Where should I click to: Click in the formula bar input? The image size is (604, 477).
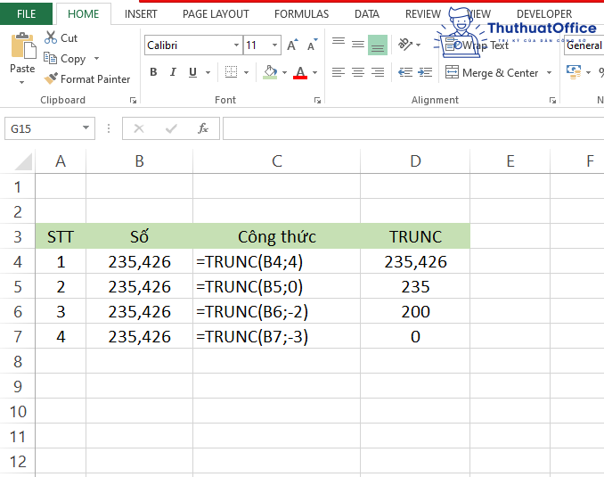(x=413, y=128)
